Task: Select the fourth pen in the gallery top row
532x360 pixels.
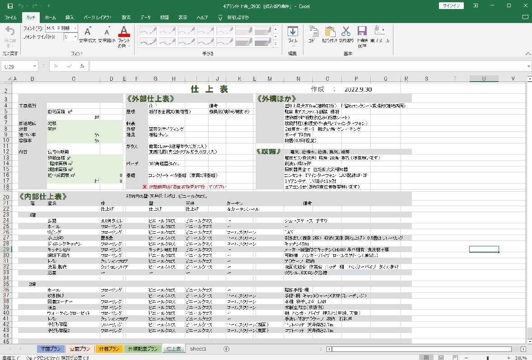Action: (205, 32)
